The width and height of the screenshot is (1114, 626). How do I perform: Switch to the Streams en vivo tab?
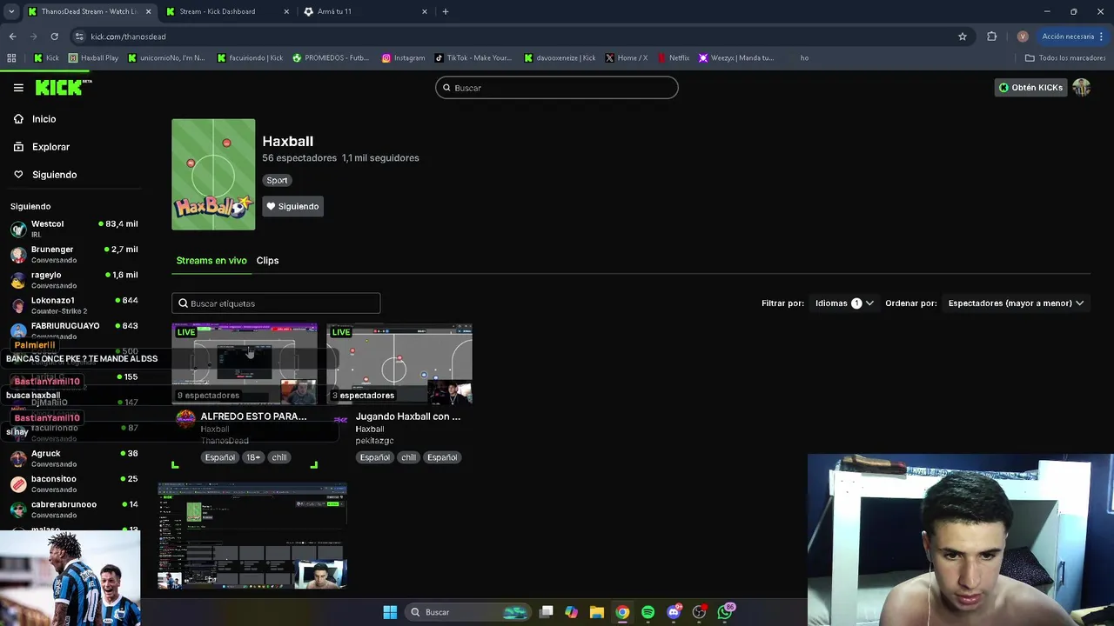211,261
